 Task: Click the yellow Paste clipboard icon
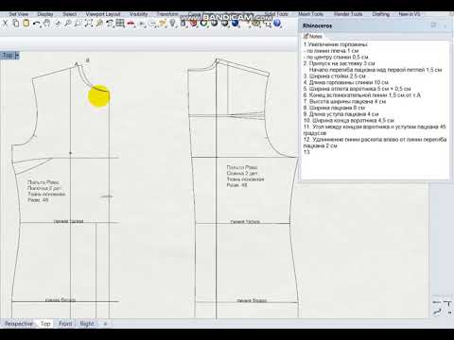pyautogui.click(x=26, y=24)
